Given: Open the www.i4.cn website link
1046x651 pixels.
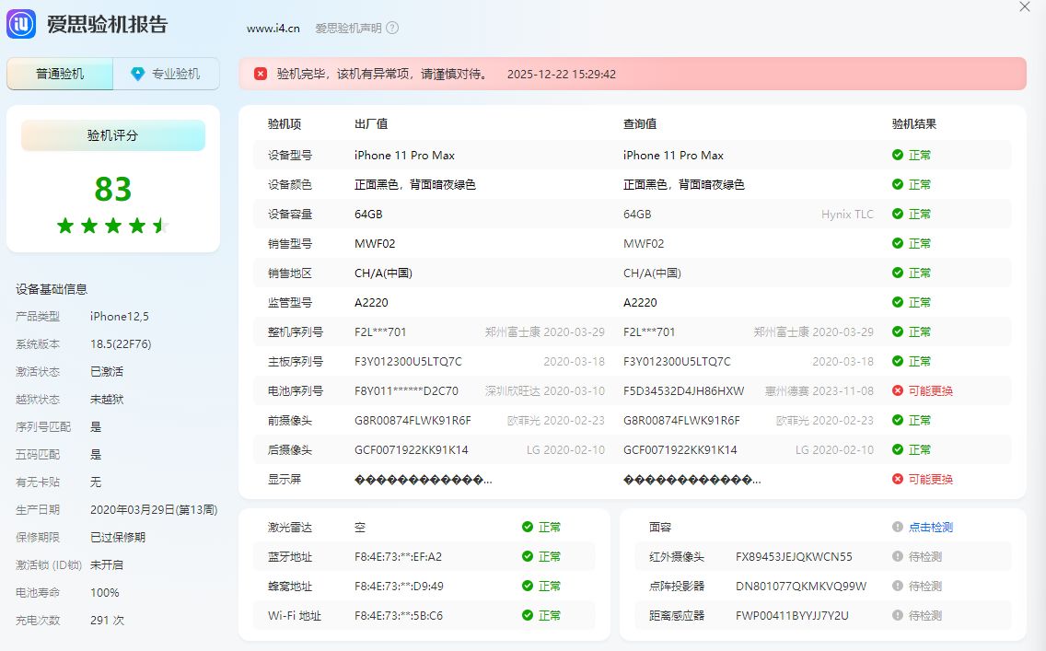Looking at the screenshot, I should (x=273, y=28).
